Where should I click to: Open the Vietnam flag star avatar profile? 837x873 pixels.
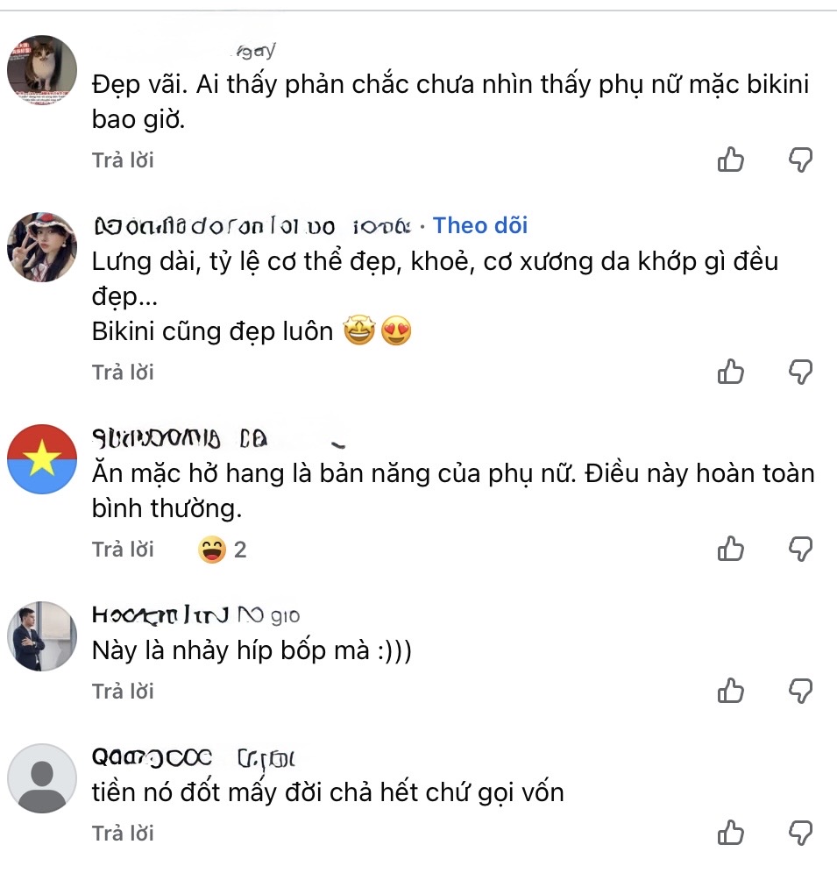pos(42,459)
